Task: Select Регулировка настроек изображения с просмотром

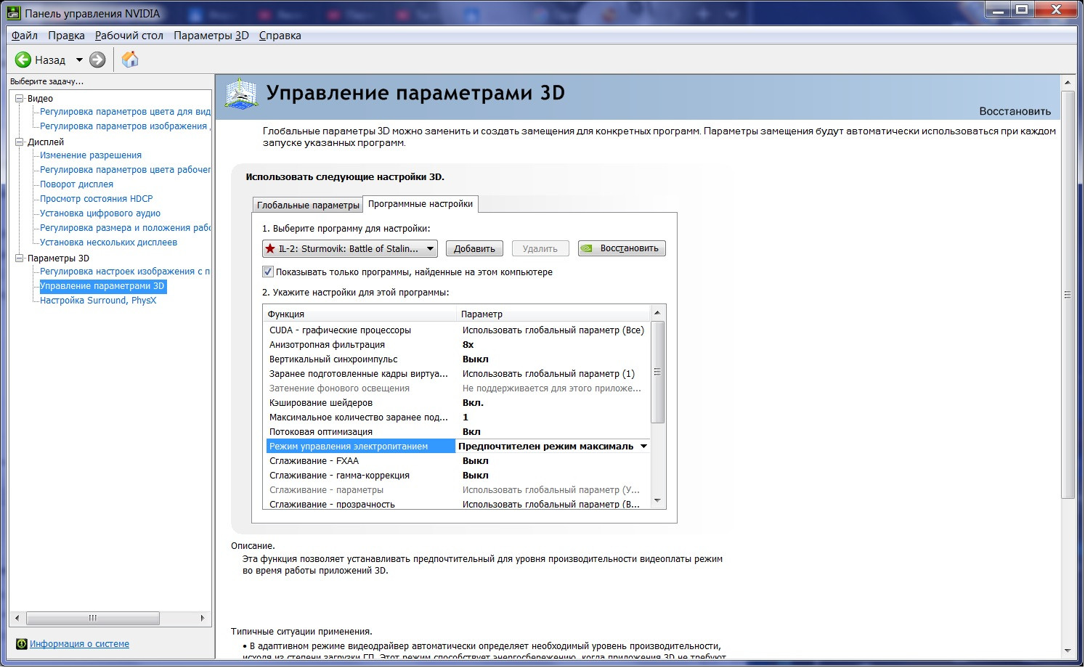Action: pyautogui.click(x=125, y=272)
